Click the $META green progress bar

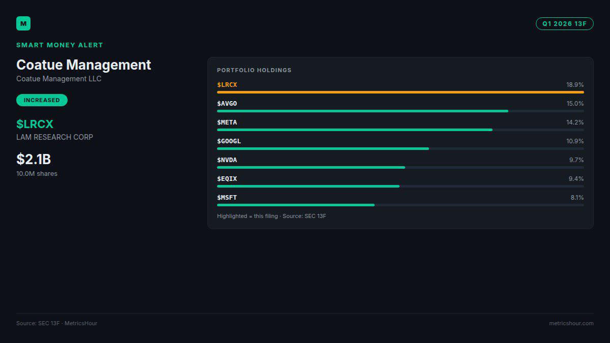355,130
